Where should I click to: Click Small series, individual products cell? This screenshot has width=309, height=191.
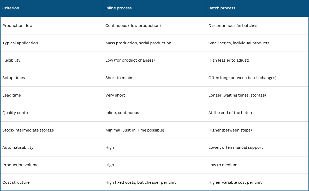click(257, 43)
